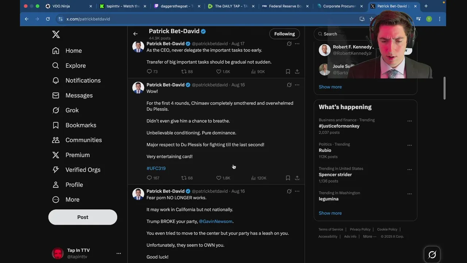
Task: Click Show more under suggested accounts
Action: pos(330,87)
